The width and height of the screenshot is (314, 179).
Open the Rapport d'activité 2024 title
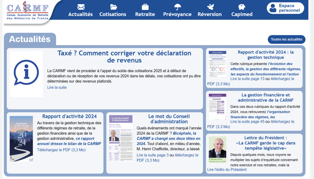pos(70,116)
